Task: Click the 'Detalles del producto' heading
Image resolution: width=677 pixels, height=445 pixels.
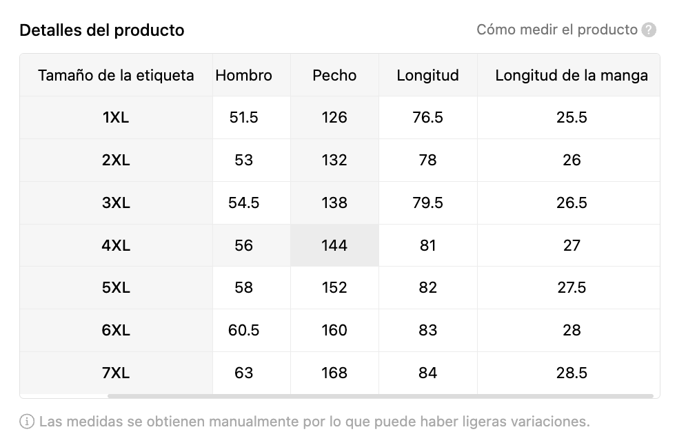Action: pos(102,30)
